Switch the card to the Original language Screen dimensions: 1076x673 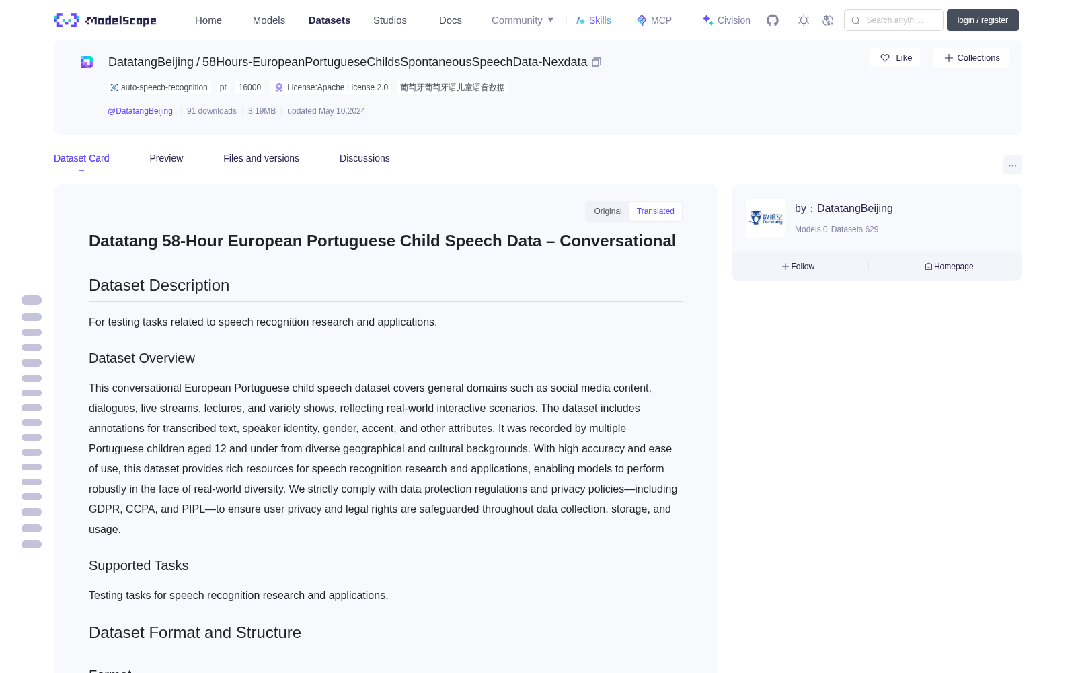pos(608,211)
